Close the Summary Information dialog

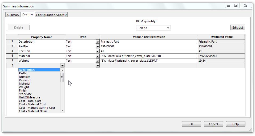246,5
